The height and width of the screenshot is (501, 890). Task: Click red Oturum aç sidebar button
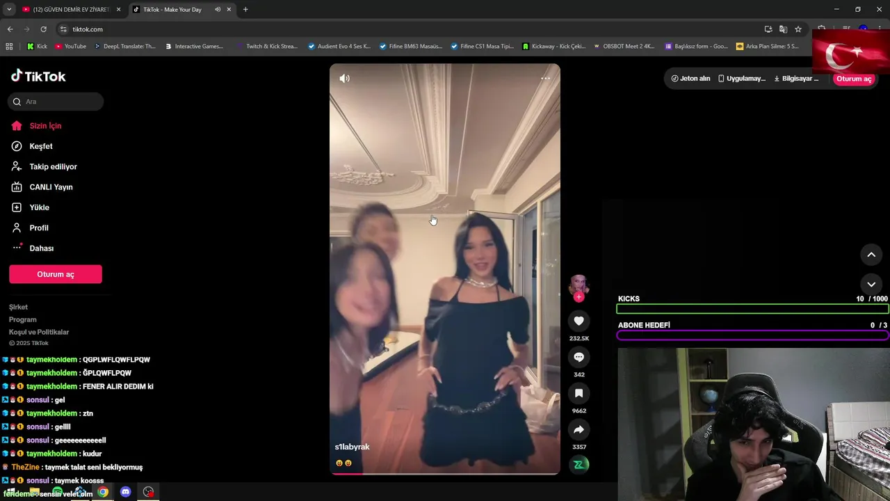[x=56, y=274]
